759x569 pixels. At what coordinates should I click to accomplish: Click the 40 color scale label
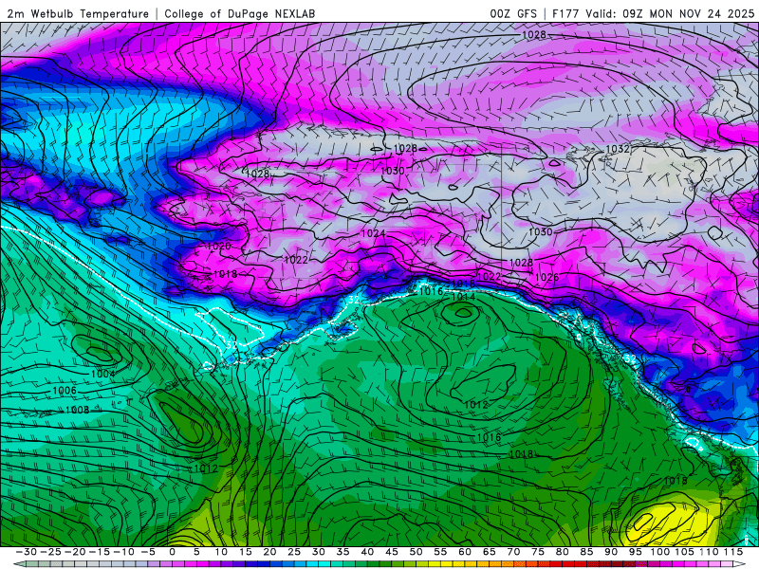point(367,552)
